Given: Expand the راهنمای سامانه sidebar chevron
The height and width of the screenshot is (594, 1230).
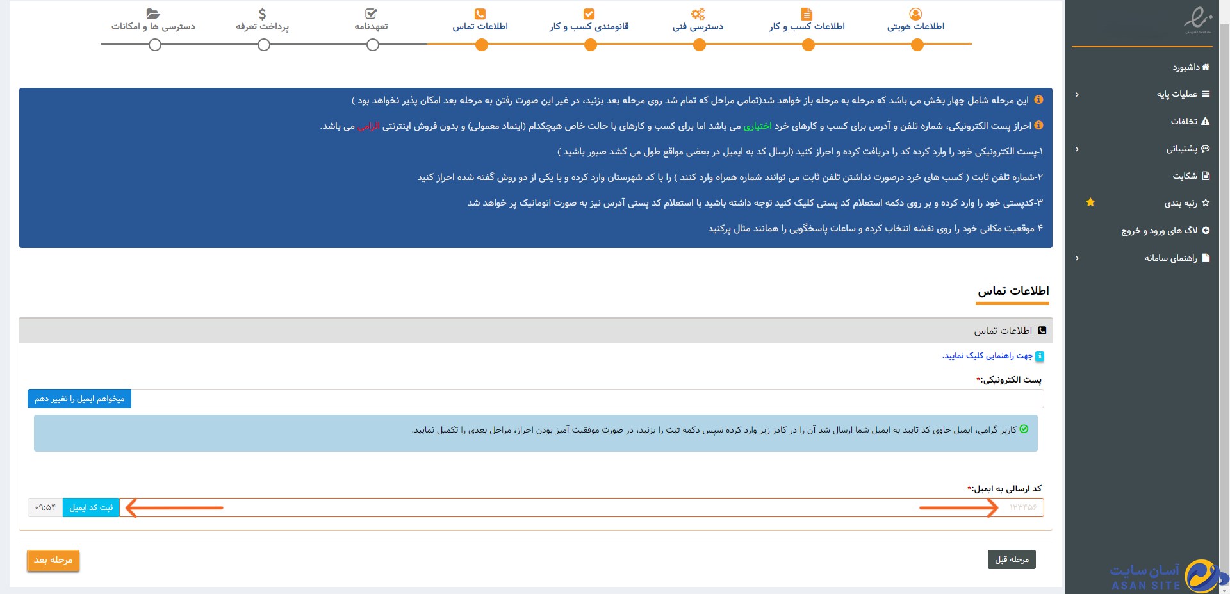Looking at the screenshot, I should click(x=1077, y=258).
